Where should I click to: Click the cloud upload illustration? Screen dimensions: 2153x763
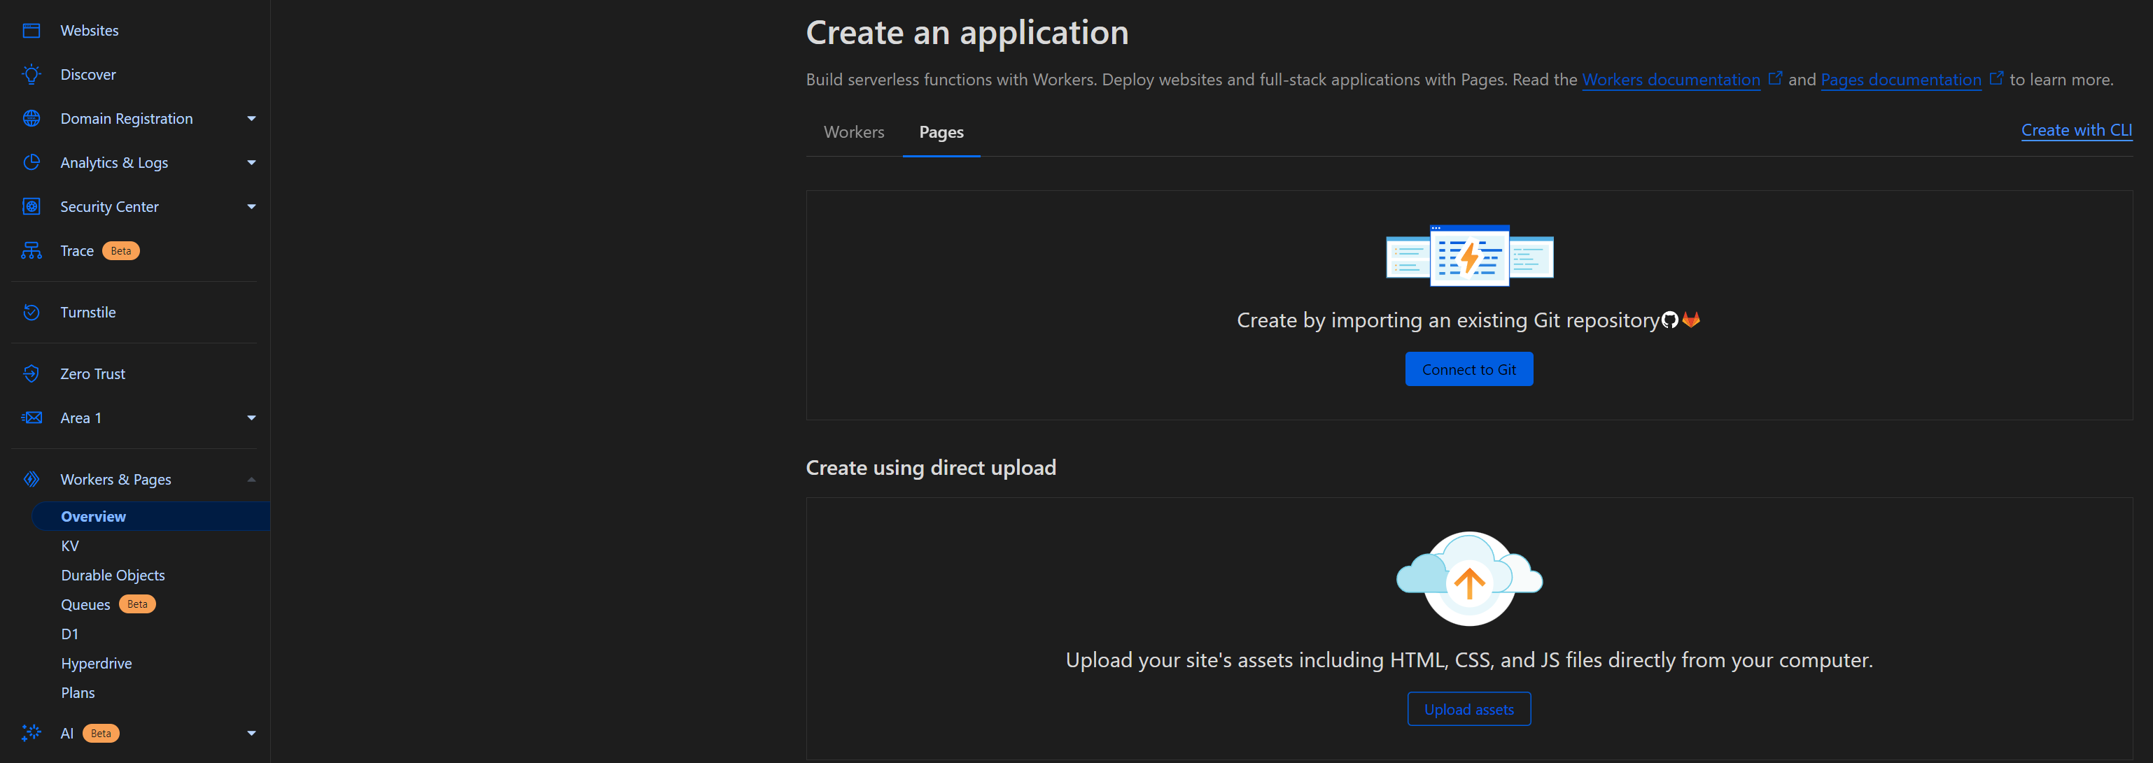tap(1469, 578)
